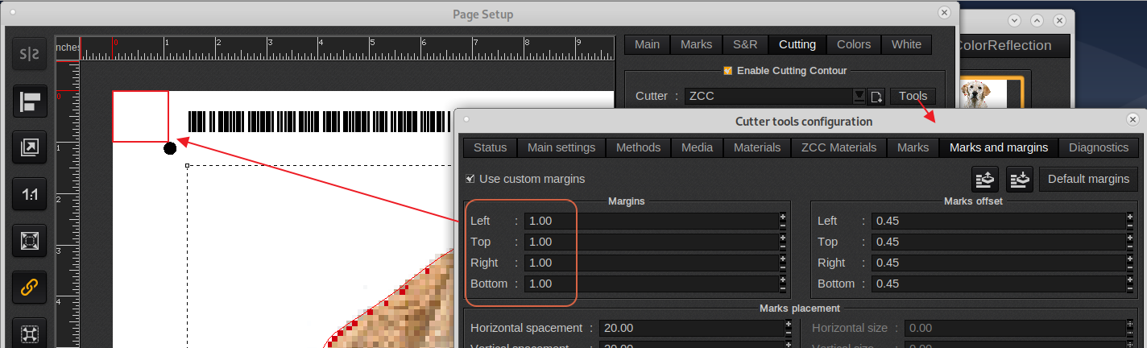
Task: Increase Margins Top with plus stepper
Action: click(x=782, y=238)
